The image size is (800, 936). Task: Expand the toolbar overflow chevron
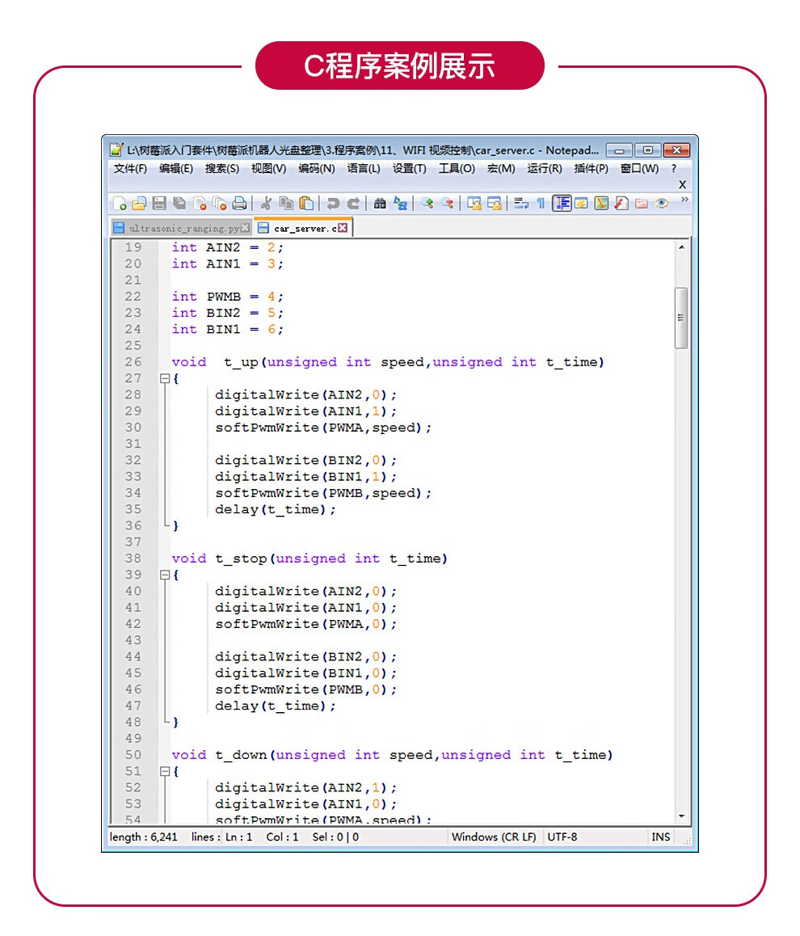[x=685, y=200]
